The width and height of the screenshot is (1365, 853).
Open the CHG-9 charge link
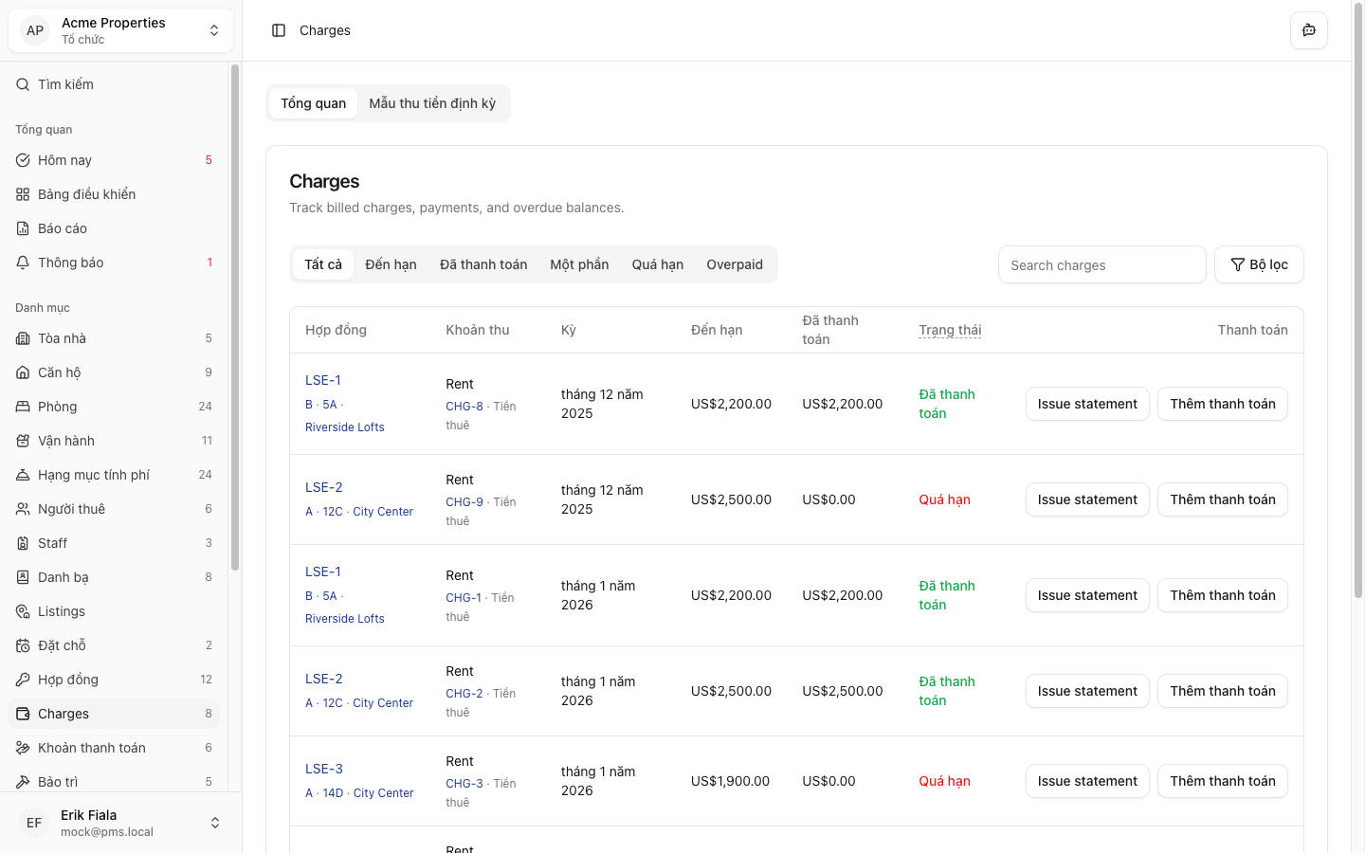(464, 501)
